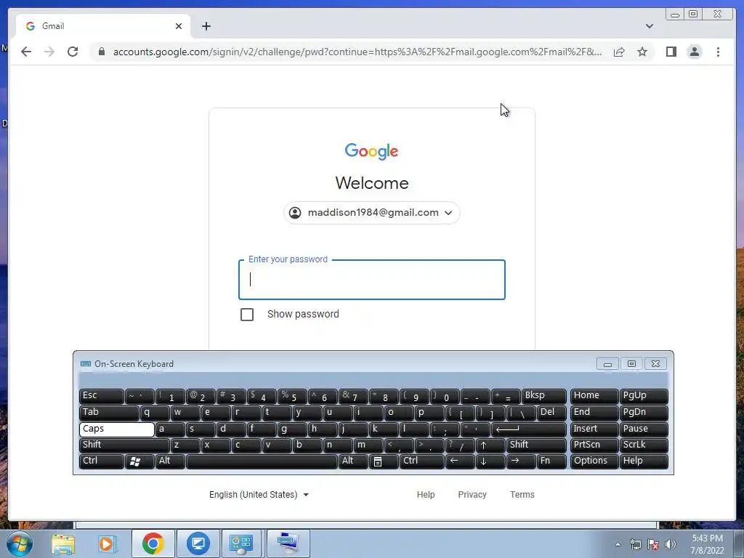Click the left arrow key
Viewport: 744px width, 558px height.
[x=460, y=461]
